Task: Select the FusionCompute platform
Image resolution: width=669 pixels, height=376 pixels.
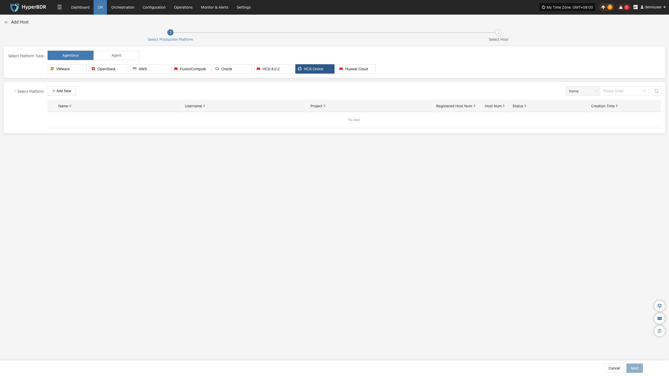Action: click(x=191, y=69)
